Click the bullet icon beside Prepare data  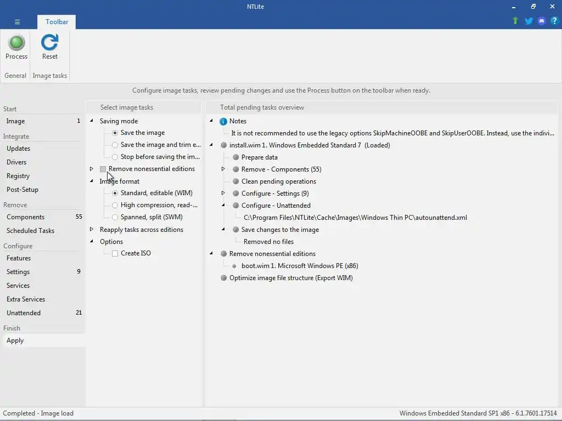pyautogui.click(x=236, y=157)
